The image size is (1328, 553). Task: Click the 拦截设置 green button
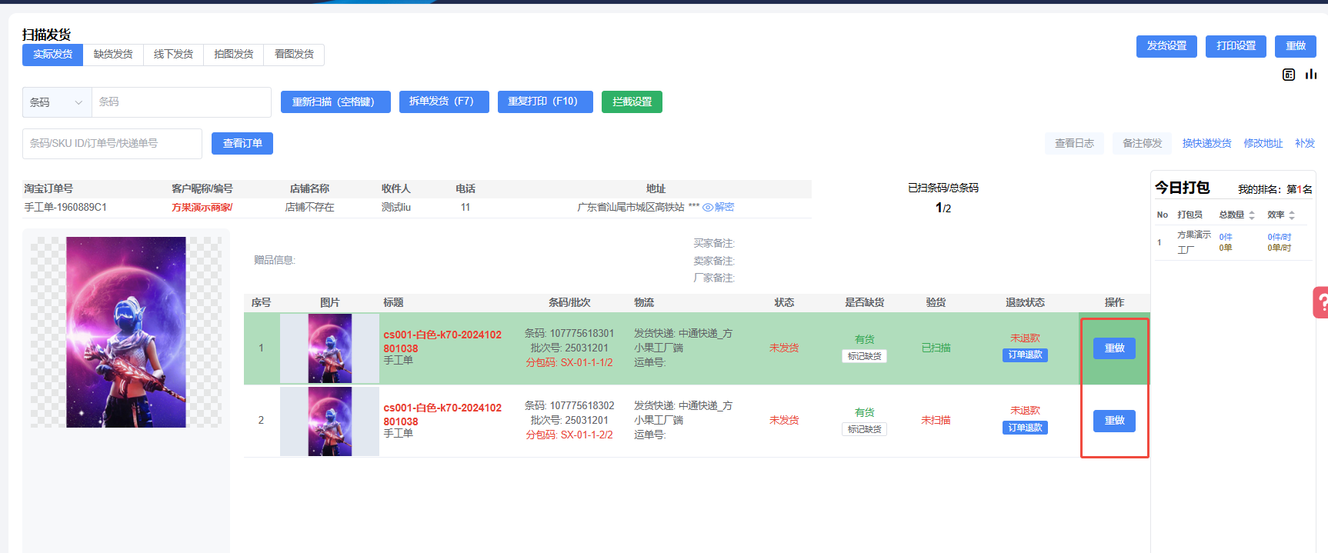tap(632, 102)
